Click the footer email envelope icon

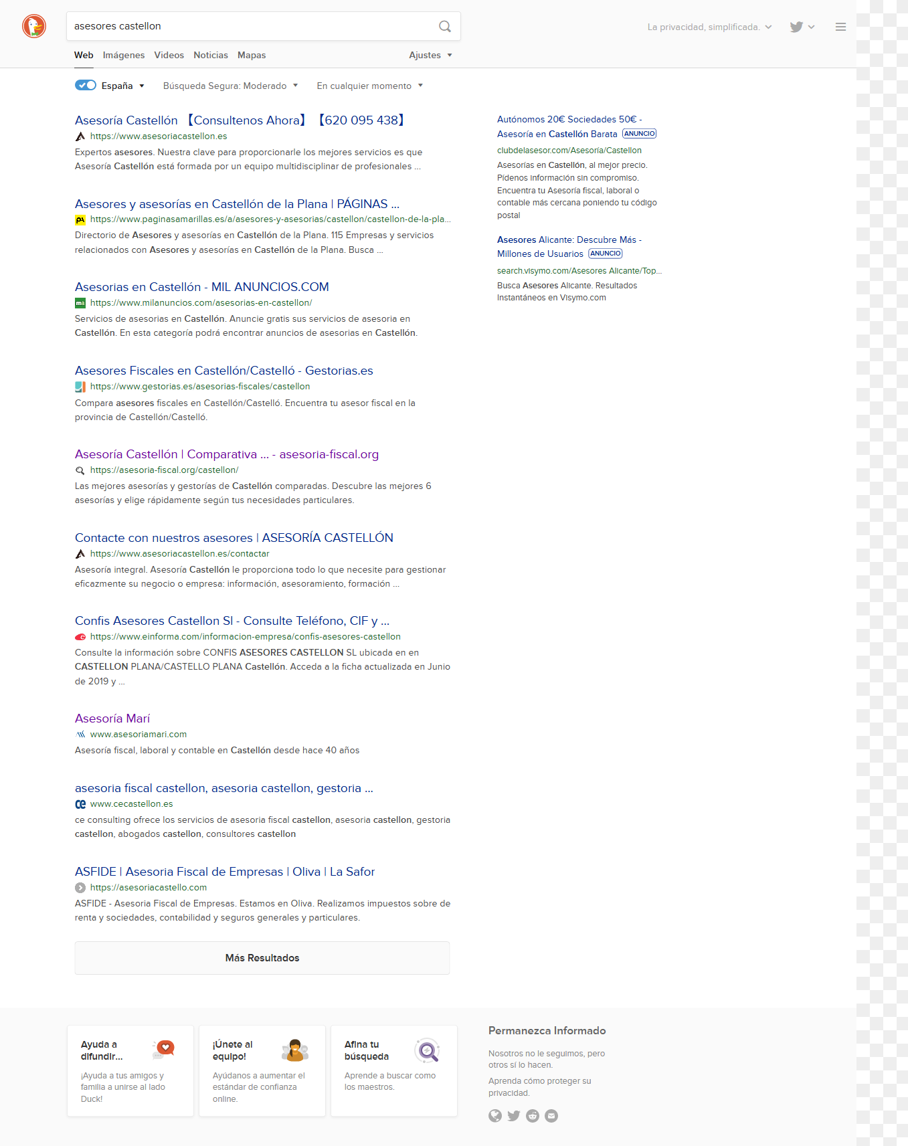coord(551,1115)
